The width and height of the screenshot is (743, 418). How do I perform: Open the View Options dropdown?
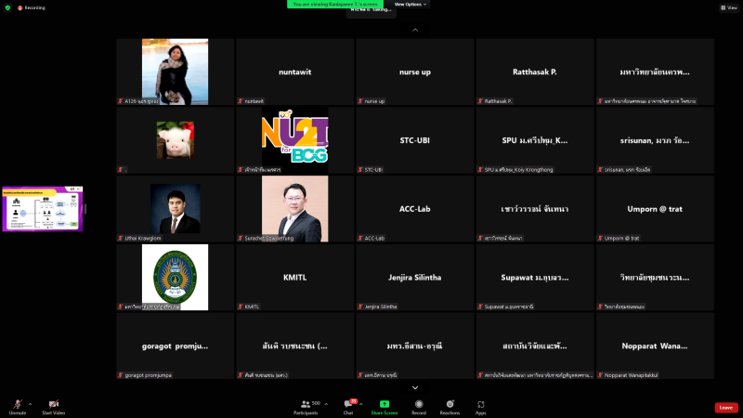coord(409,4)
